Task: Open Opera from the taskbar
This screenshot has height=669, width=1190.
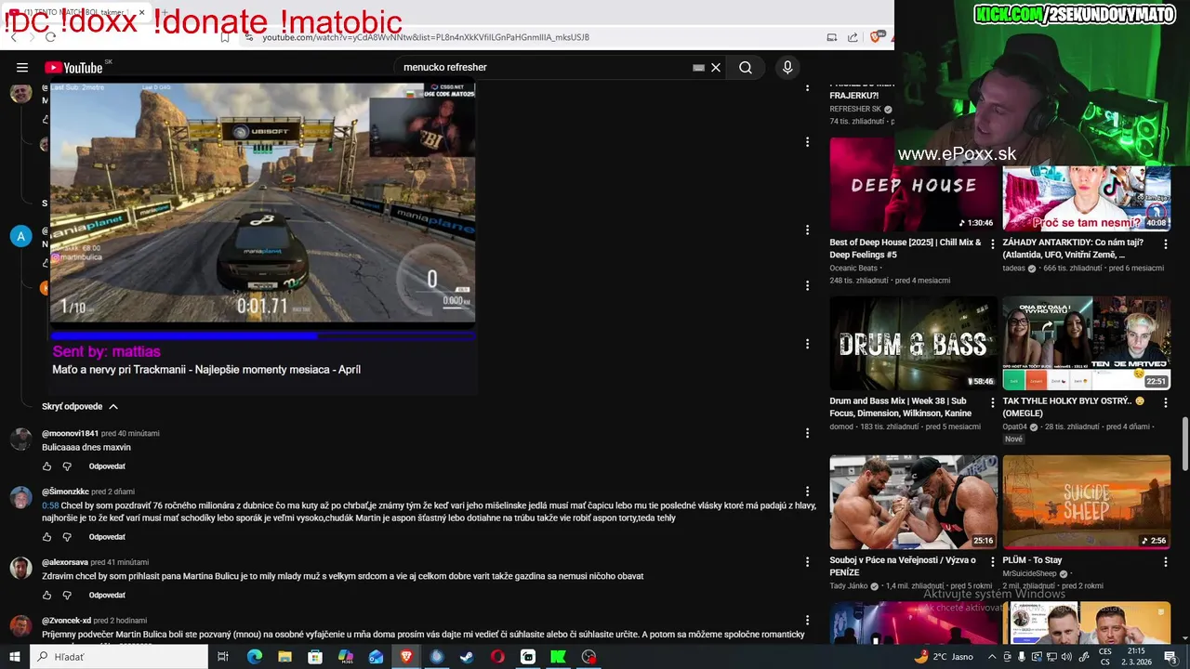Action: point(497,657)
